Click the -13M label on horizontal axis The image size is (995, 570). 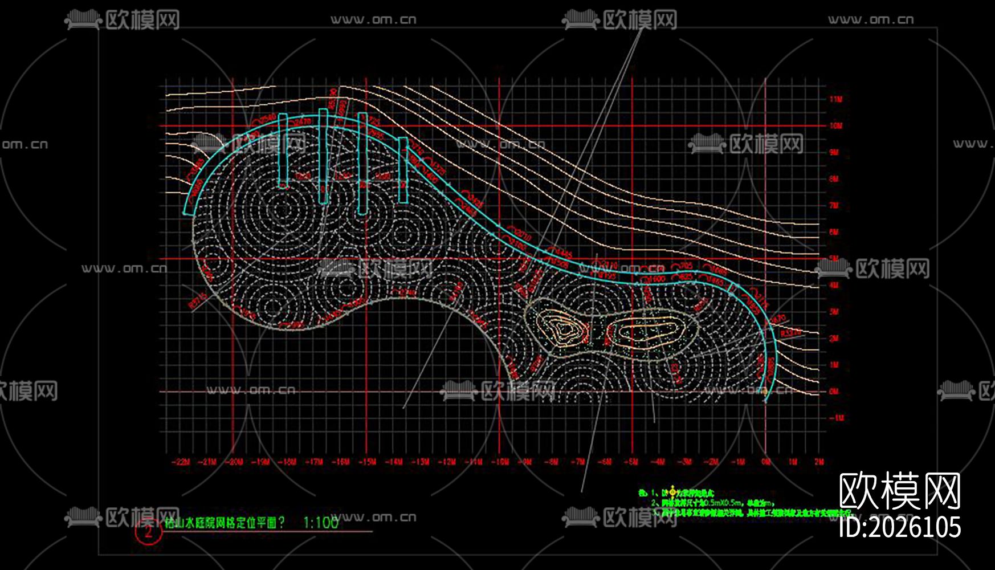[x=420, y=462]
